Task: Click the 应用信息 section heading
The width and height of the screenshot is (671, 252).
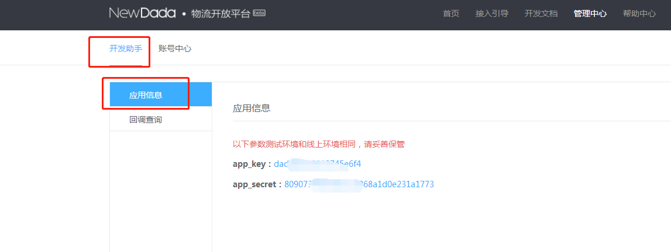Action: tap(251, 107)
